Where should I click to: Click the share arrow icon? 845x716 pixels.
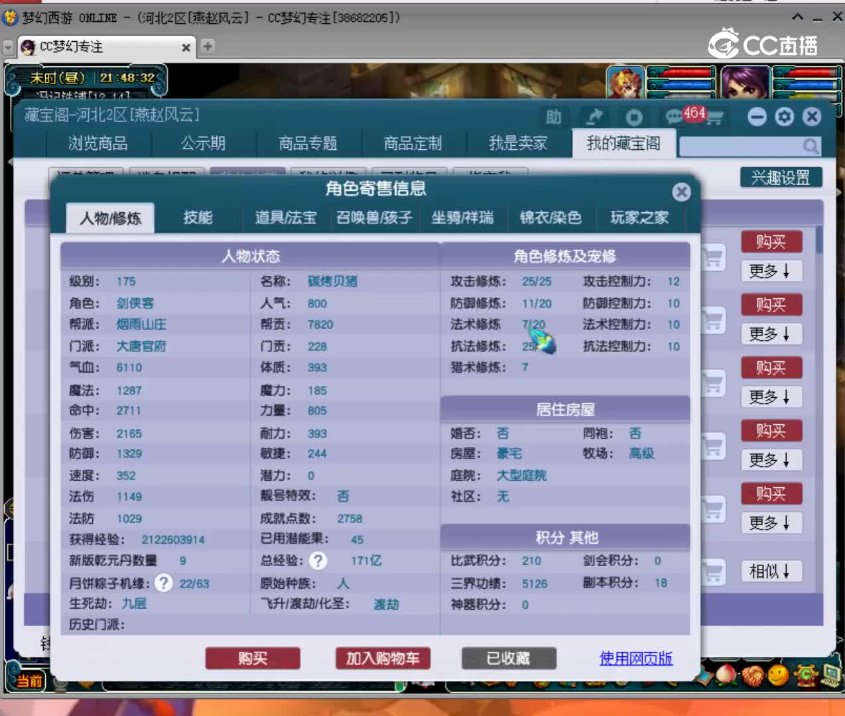click(x=594, y=117)
